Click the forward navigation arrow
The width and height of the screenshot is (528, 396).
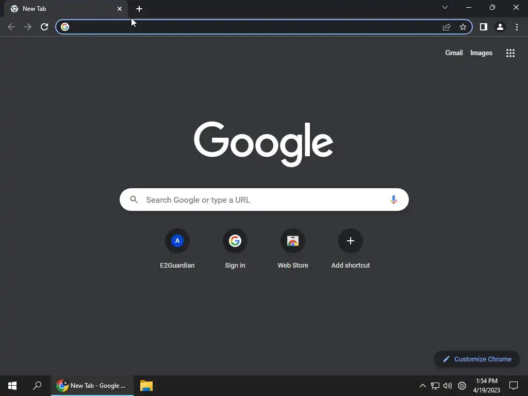[x=28, y=27]
